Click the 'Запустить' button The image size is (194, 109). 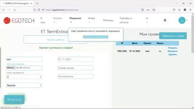point(14,100)
